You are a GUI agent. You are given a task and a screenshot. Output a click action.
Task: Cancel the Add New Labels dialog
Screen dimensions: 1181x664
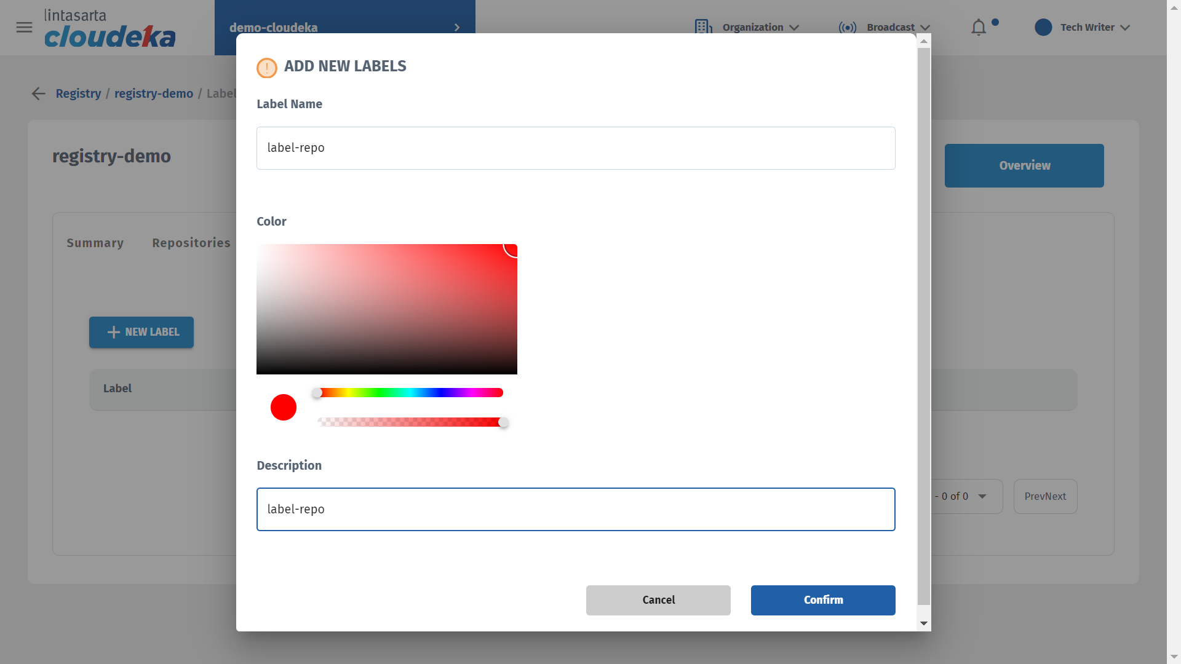click(658, 600)
